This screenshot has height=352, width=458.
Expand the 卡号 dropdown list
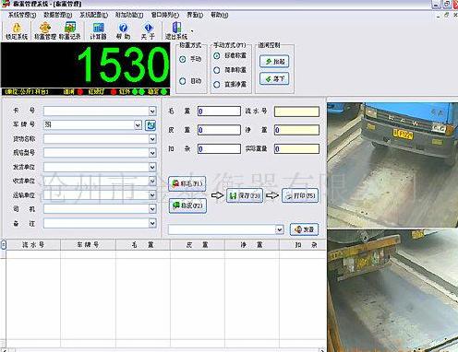152,111
